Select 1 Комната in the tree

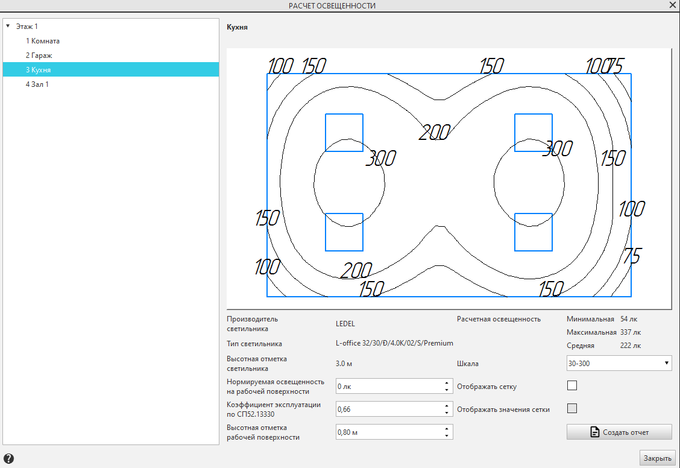[42, 41]
